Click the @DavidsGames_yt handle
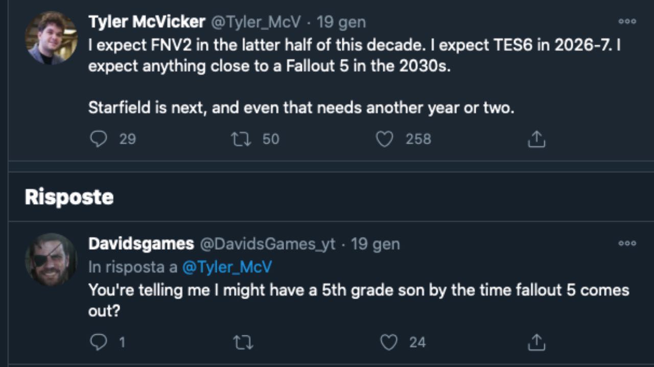 [x=267, y=244]
